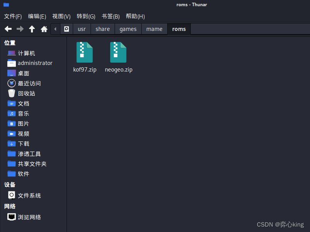This screenshot has height=232, width=310.
Task: Go forward with the right arrow button
Action: point(20,29)
